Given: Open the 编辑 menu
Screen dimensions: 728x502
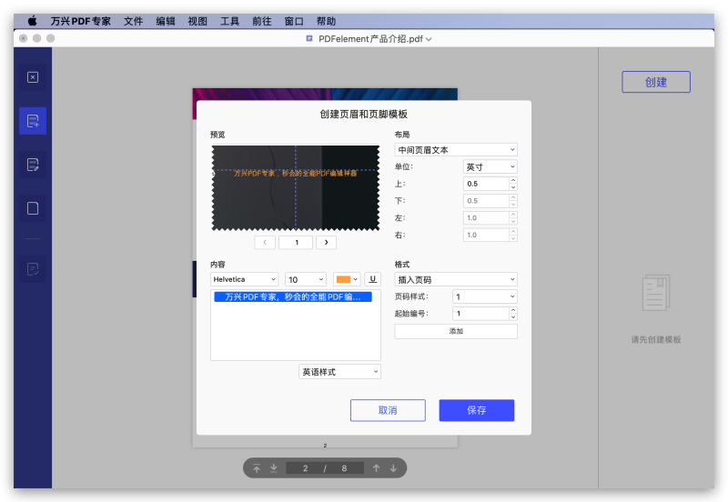Looking at the screenshot, I should point(166,21).
